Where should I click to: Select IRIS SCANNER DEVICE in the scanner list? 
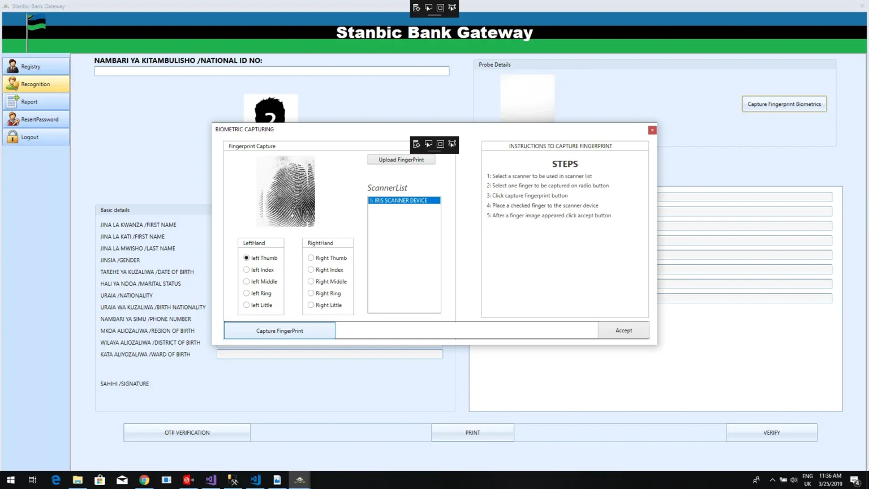tap(404, 200)
